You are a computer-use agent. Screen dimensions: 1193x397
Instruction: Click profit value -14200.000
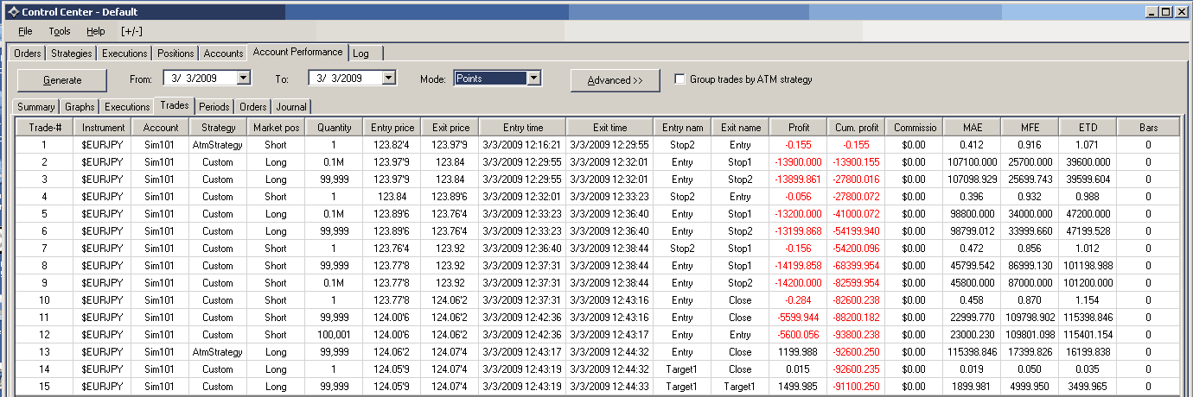point(798,283)
